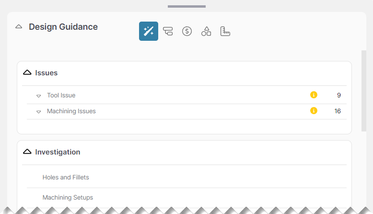Open the process routing bars icon

click(x=168, y=32)
